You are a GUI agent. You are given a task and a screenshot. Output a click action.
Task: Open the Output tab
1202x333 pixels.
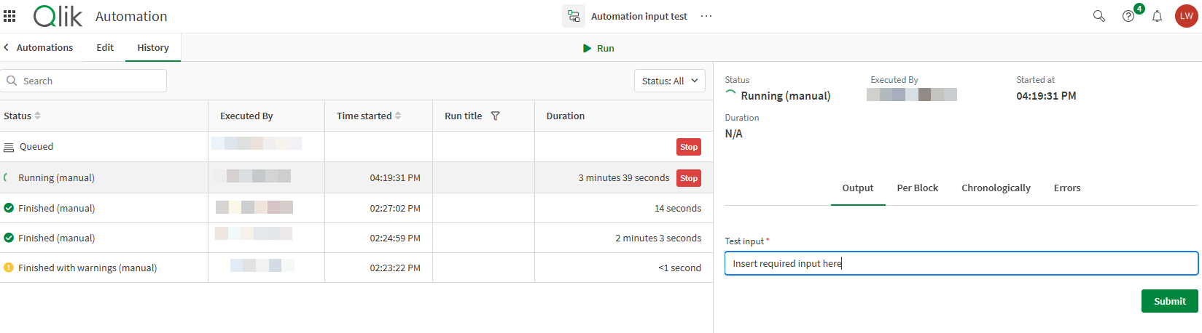tap(858, 188)
